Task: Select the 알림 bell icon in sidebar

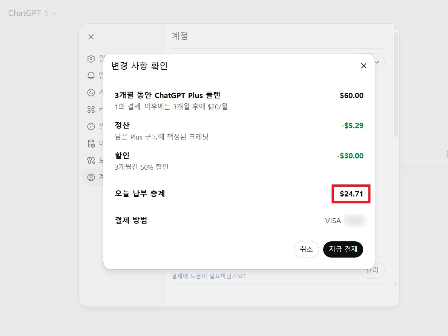Action: click(91, 75)
